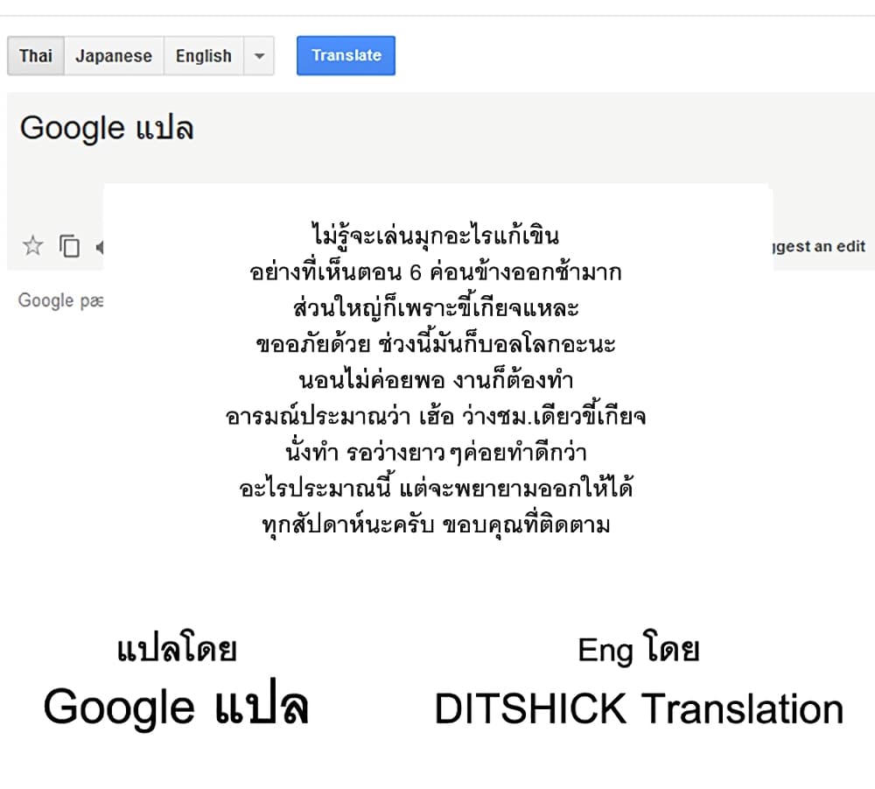Click the note line starting "ขออภัยด้วย"

click(435, 344)
